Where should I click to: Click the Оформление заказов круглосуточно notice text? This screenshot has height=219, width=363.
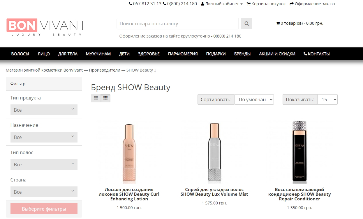pyautogui.click(x=180, y=36)
